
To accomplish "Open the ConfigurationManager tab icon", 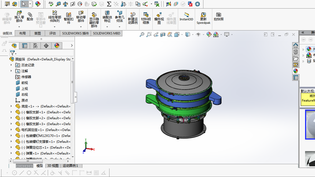I will click(35, 46).
